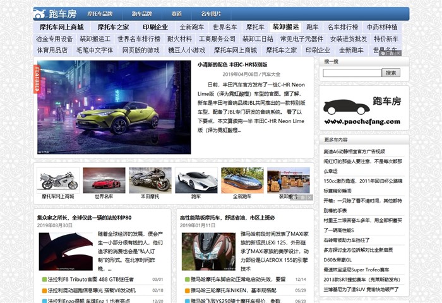Click 法拉利F8 Tributo官图 list item
The width and height of the screenshot is (442, 303).
[90, 279]
